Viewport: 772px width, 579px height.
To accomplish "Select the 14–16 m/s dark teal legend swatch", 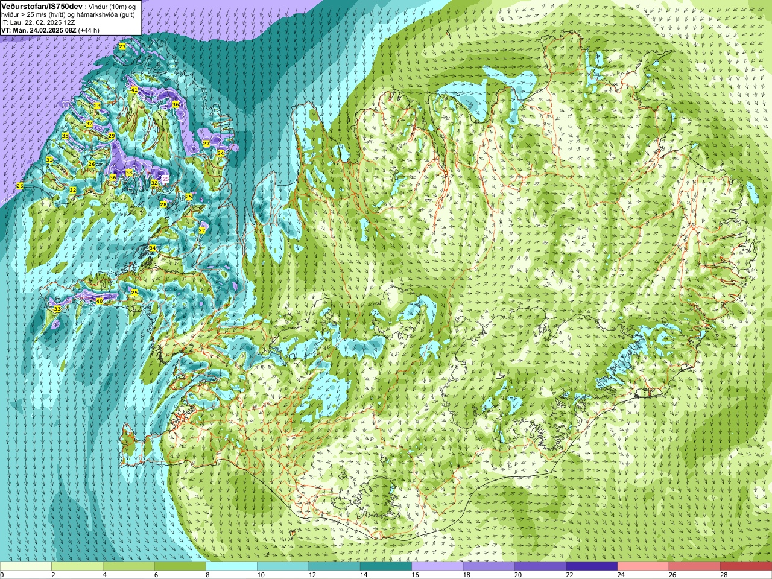I will click(x=386, y=566).
